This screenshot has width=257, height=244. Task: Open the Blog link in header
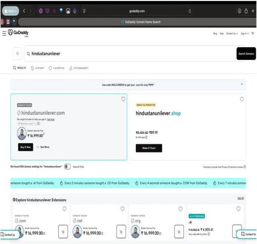point(215,34)
